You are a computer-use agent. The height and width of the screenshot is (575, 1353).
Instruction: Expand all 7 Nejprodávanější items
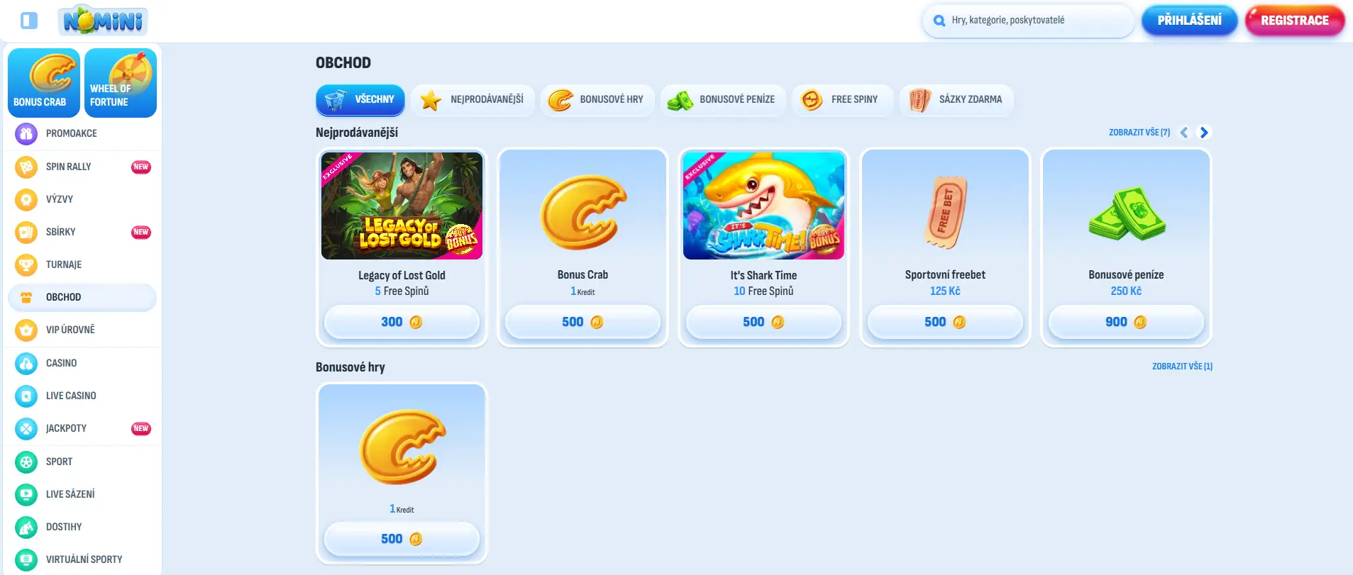pos(1139,133)
